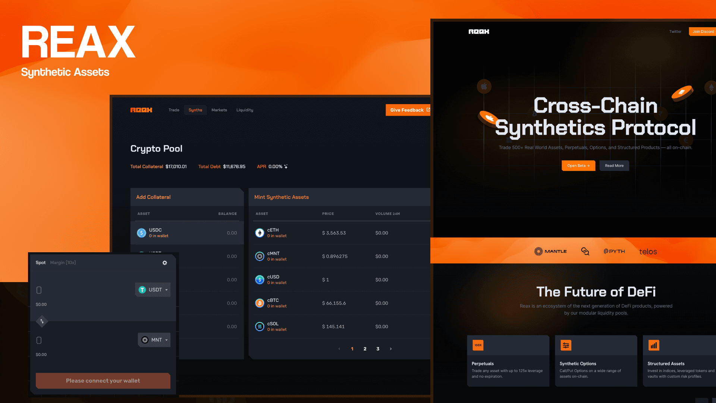Click the swap direction arrow icon
Image resolution: width=716 pixels, height=403 pixels.
(x=42, y=321)
